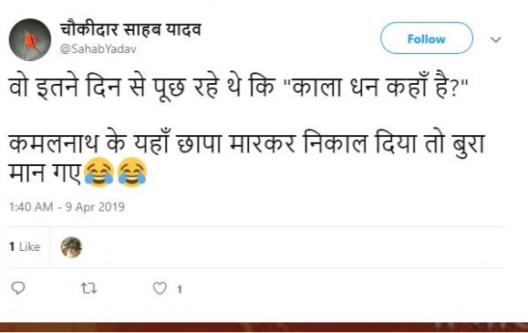Retweet this post using the retweet icon
The image size is (528, 333).
[x=88, y=288]
